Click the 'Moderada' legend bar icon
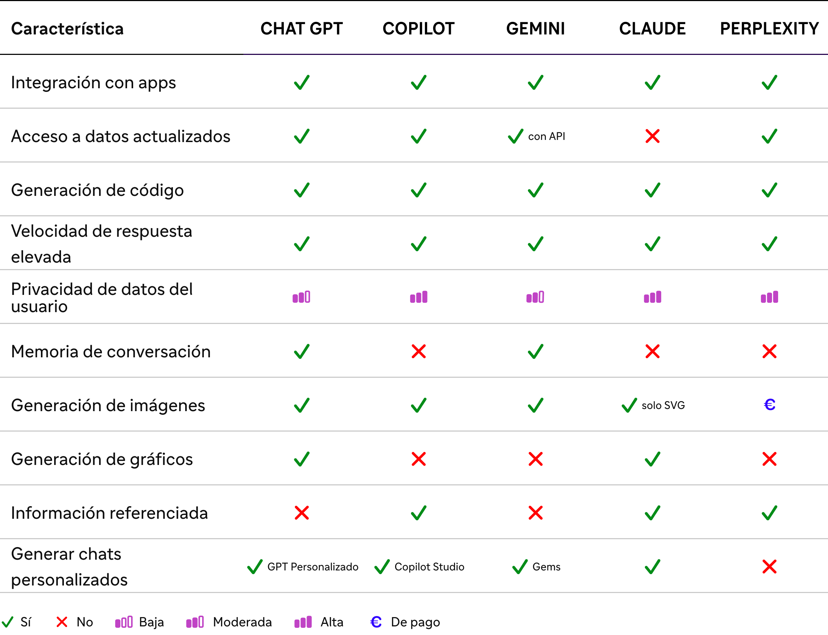This screenshot has width=828, height=635. click(x=195, y=622)
